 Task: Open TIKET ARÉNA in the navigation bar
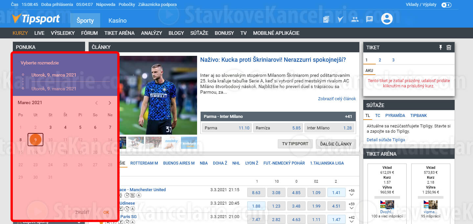[x=120, y=33]
